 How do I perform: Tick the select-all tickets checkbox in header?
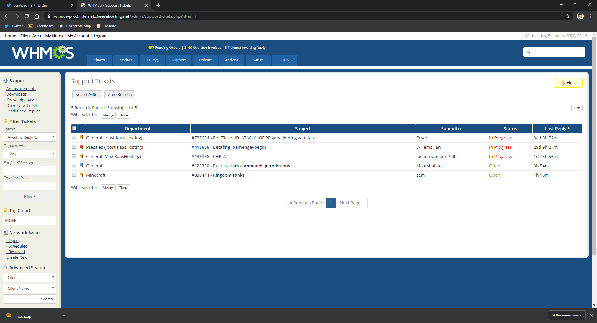point(74,128)
